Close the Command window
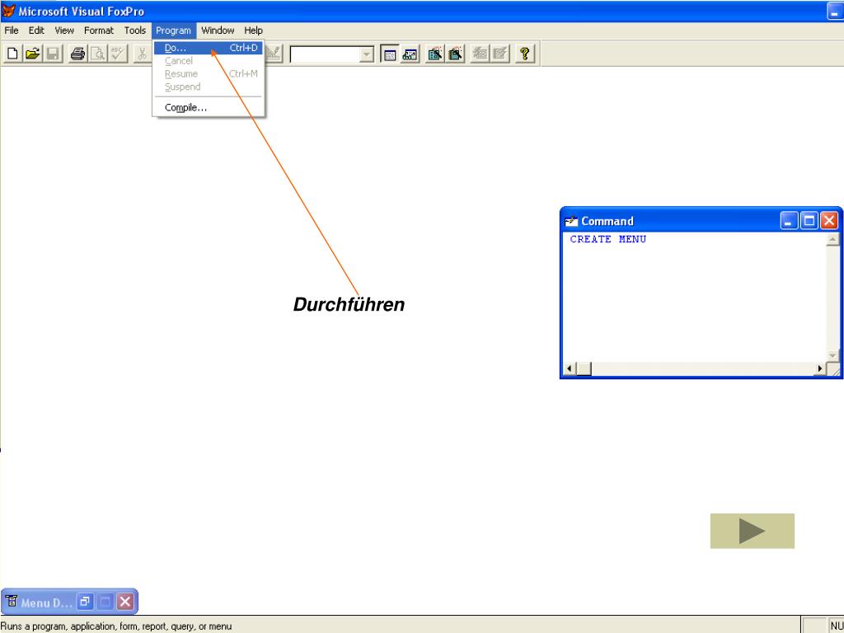 pos(829,221)
